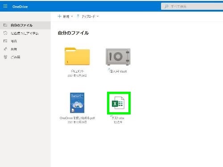Open the app launcher grid icon
Screen dimensions: 223x167
5,6
